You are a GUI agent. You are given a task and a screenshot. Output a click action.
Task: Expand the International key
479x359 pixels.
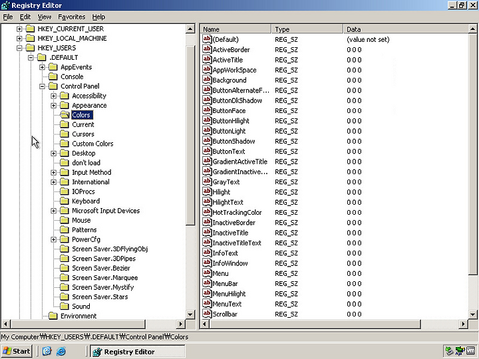53,182
